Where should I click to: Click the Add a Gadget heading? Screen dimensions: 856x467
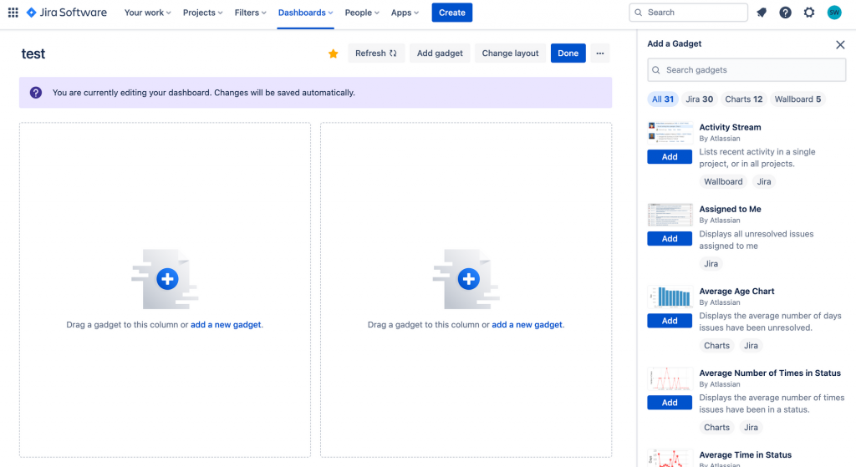point(675,43)
